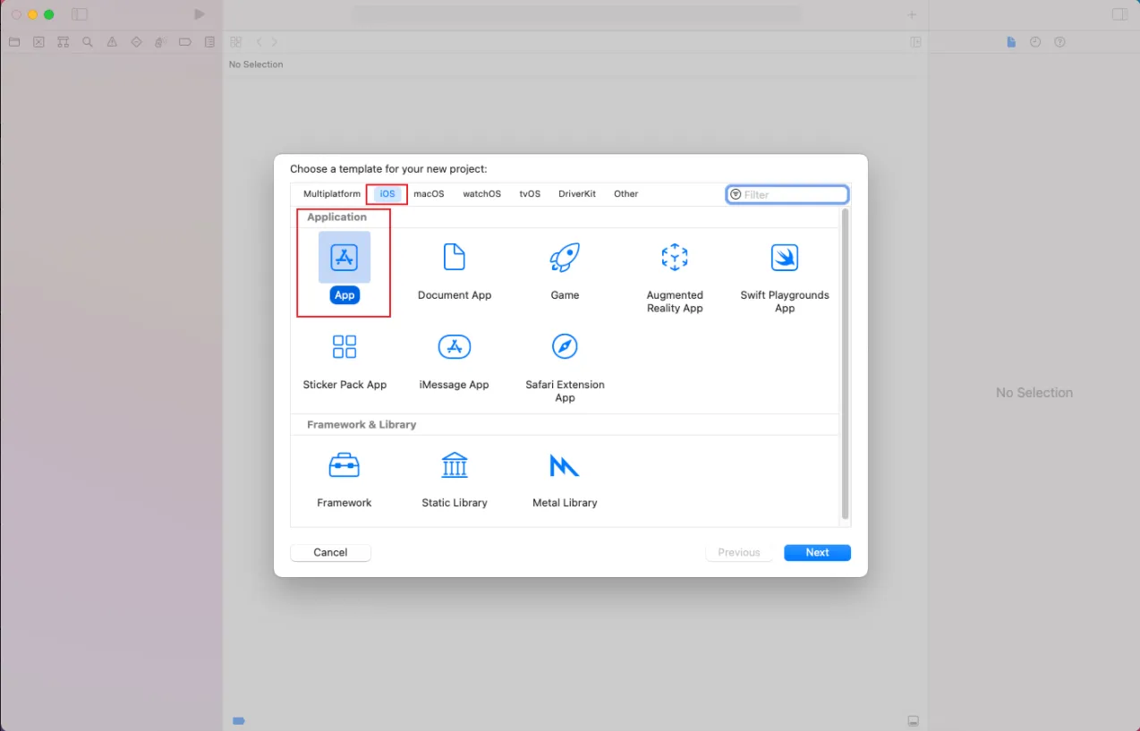Viewport: 1140px width, 731px height.
Task: Click the Previous button
Action: (x=739, y=552)
